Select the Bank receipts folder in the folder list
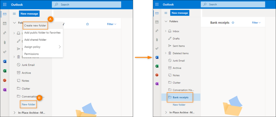Image resolution: width=276 pixels, height=117 pixels. pyautogui.click(x=180, y=97)
